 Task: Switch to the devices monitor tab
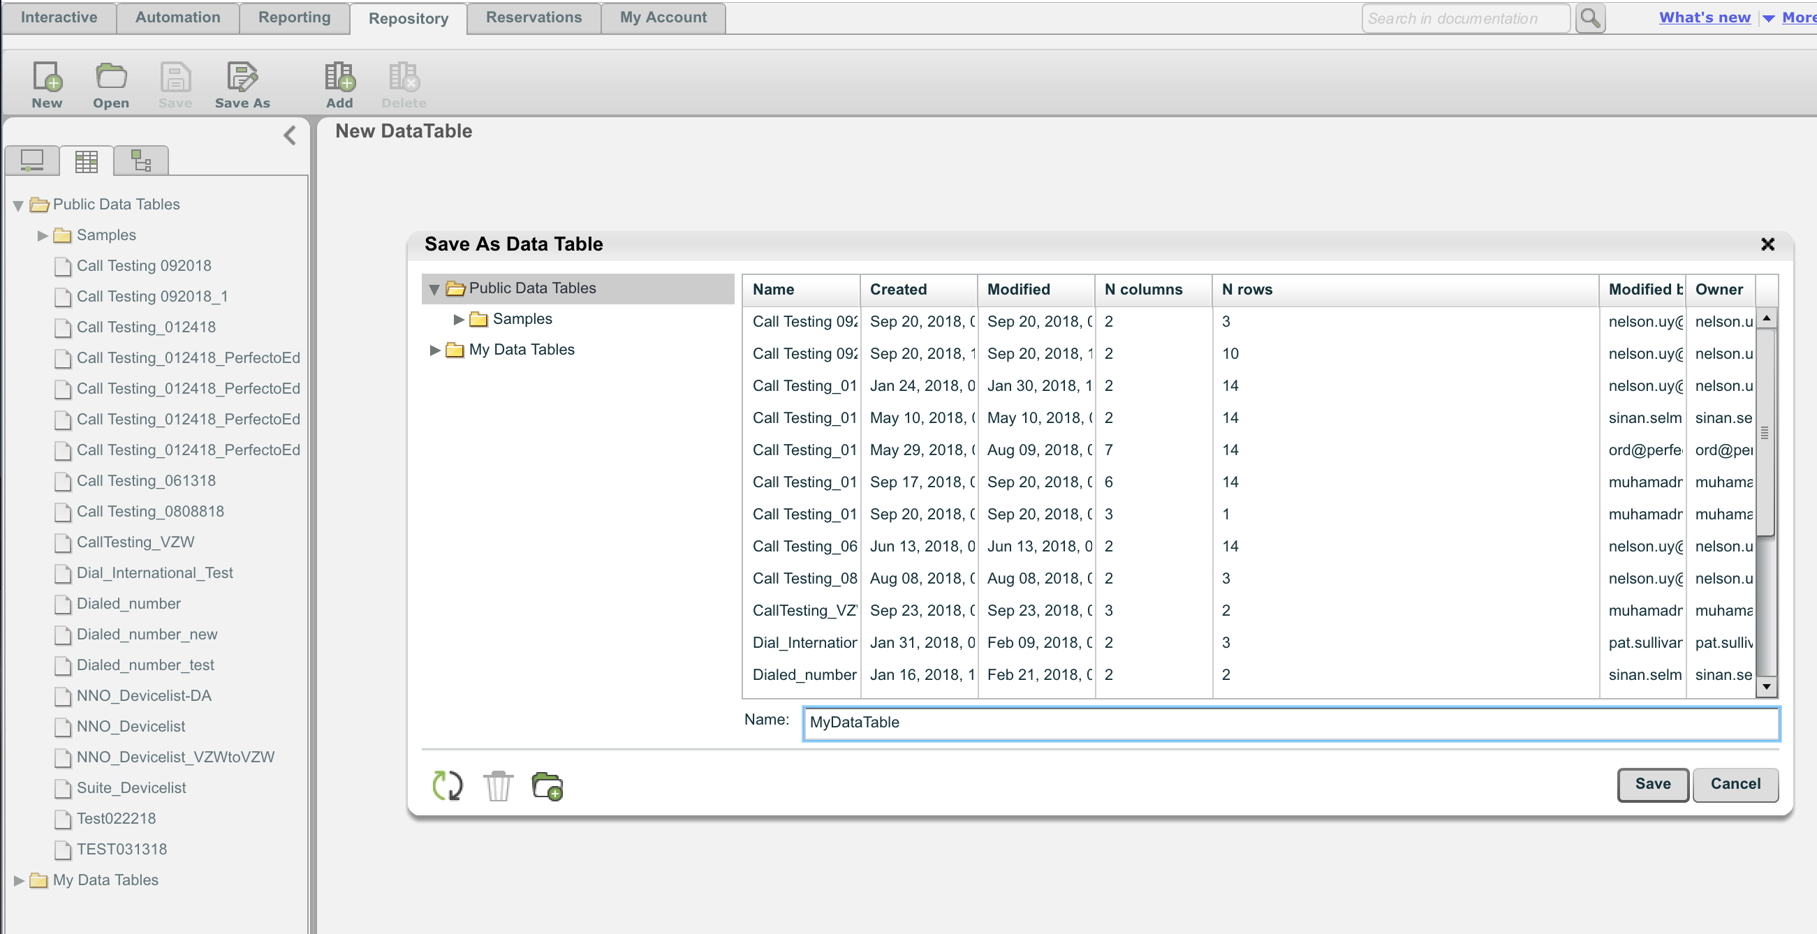(31, 161)
